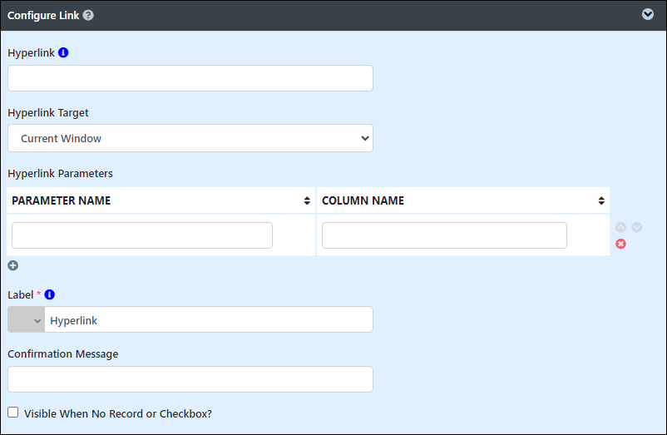
Task: Click the Label field containing Hyperlink
Action: pos(209,319)
